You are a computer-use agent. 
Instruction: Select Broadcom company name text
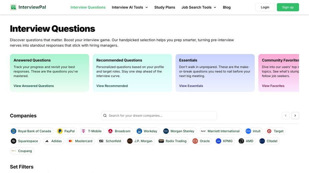[x=123, y=131]
